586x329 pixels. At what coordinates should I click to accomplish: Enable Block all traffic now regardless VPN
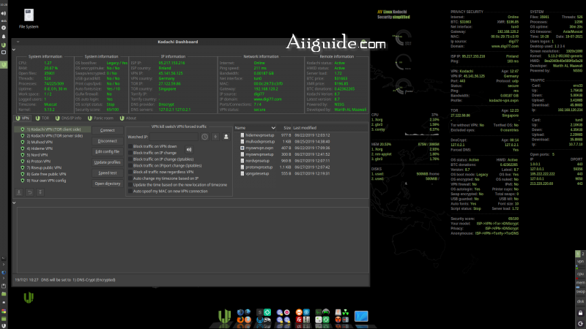[130, 172]
